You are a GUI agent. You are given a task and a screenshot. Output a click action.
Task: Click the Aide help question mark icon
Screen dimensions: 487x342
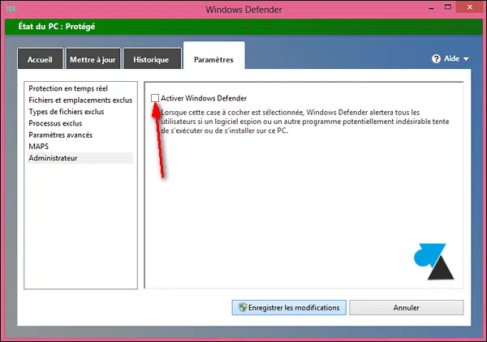[x=436, y=58]
